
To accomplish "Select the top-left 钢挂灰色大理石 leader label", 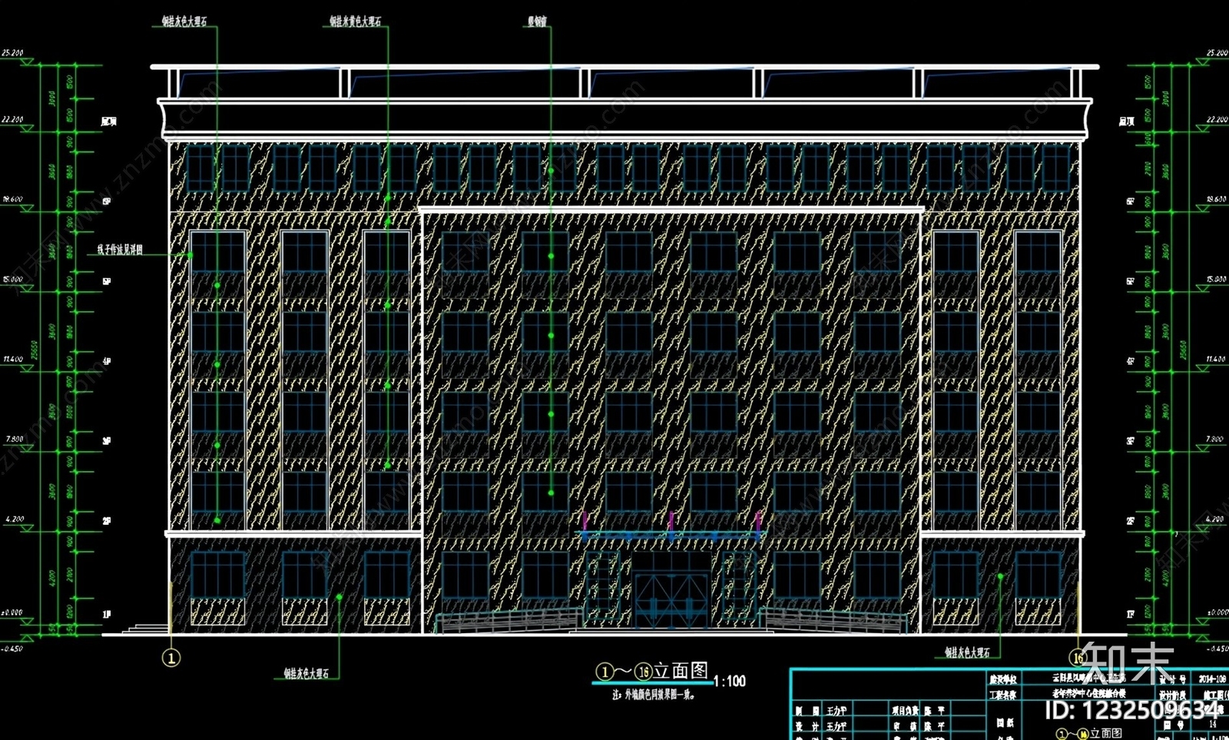I will click(x=184, y=22).
